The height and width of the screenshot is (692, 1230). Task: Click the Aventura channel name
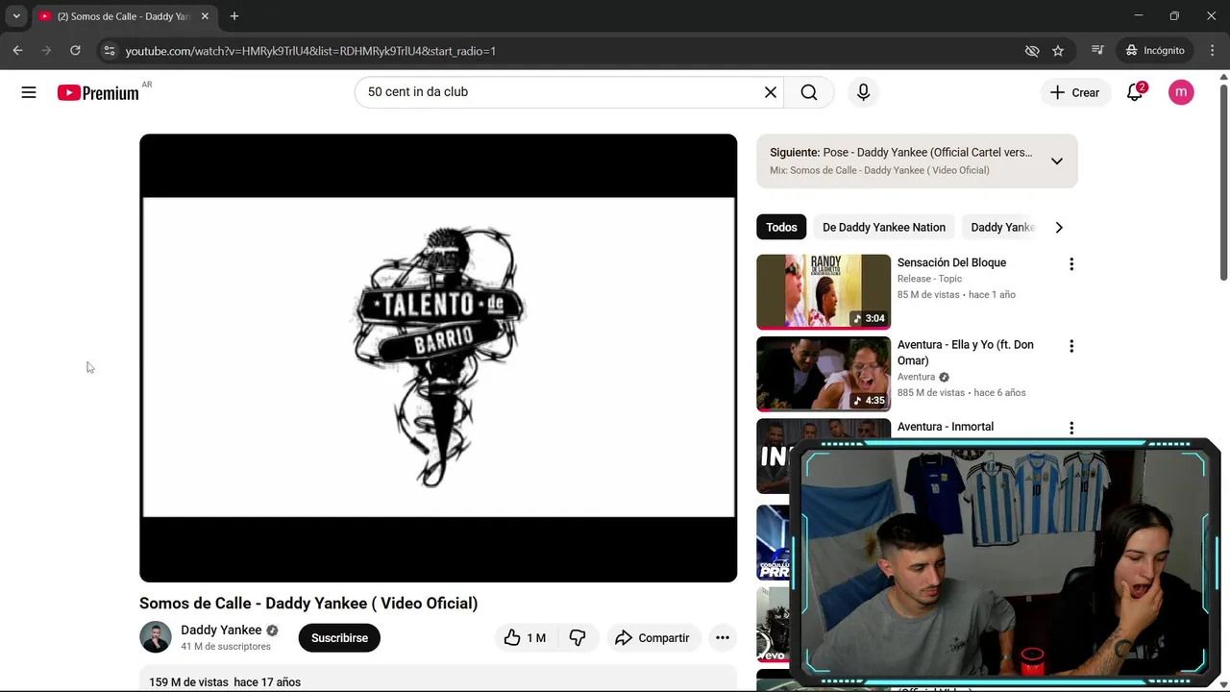pyautogui.click(x=916, y=377)
